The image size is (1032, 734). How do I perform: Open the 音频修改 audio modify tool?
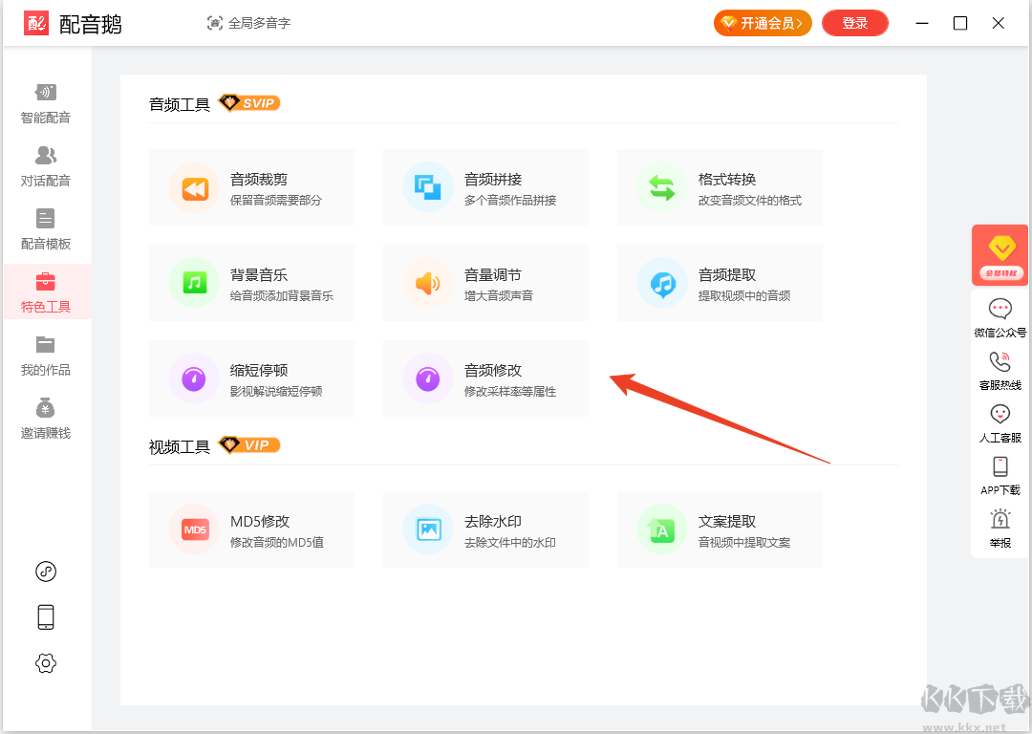click(x=485, y=378)
